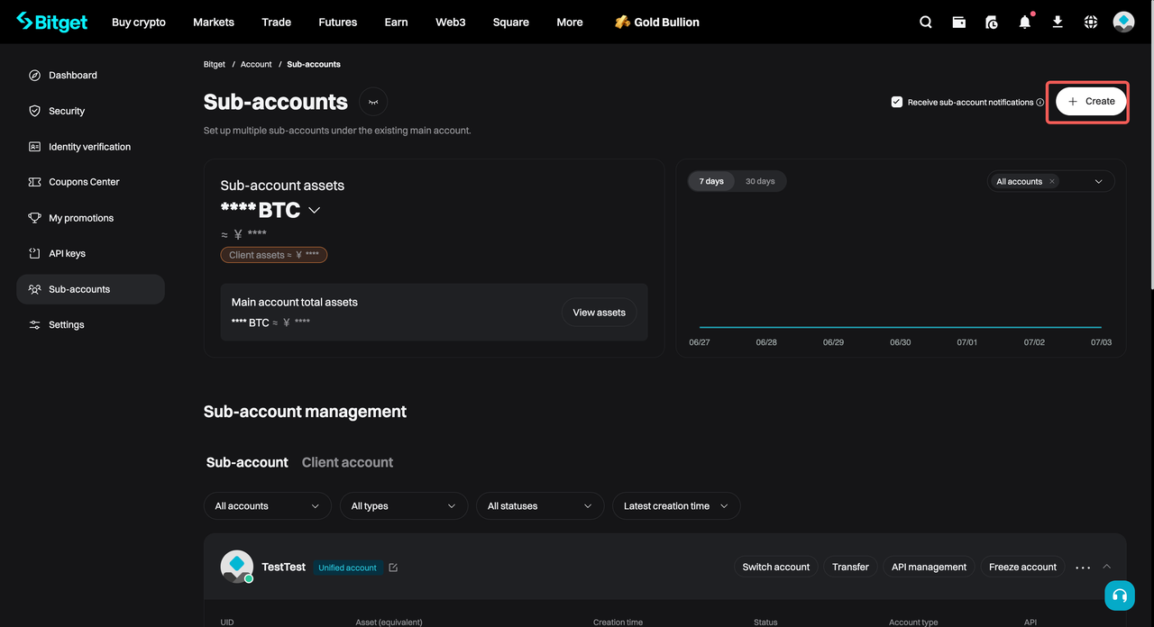
Task: Open the Latest creation time dropdown
Action: 676,506
